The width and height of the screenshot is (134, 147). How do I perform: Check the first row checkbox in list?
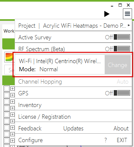click(7, 89)
